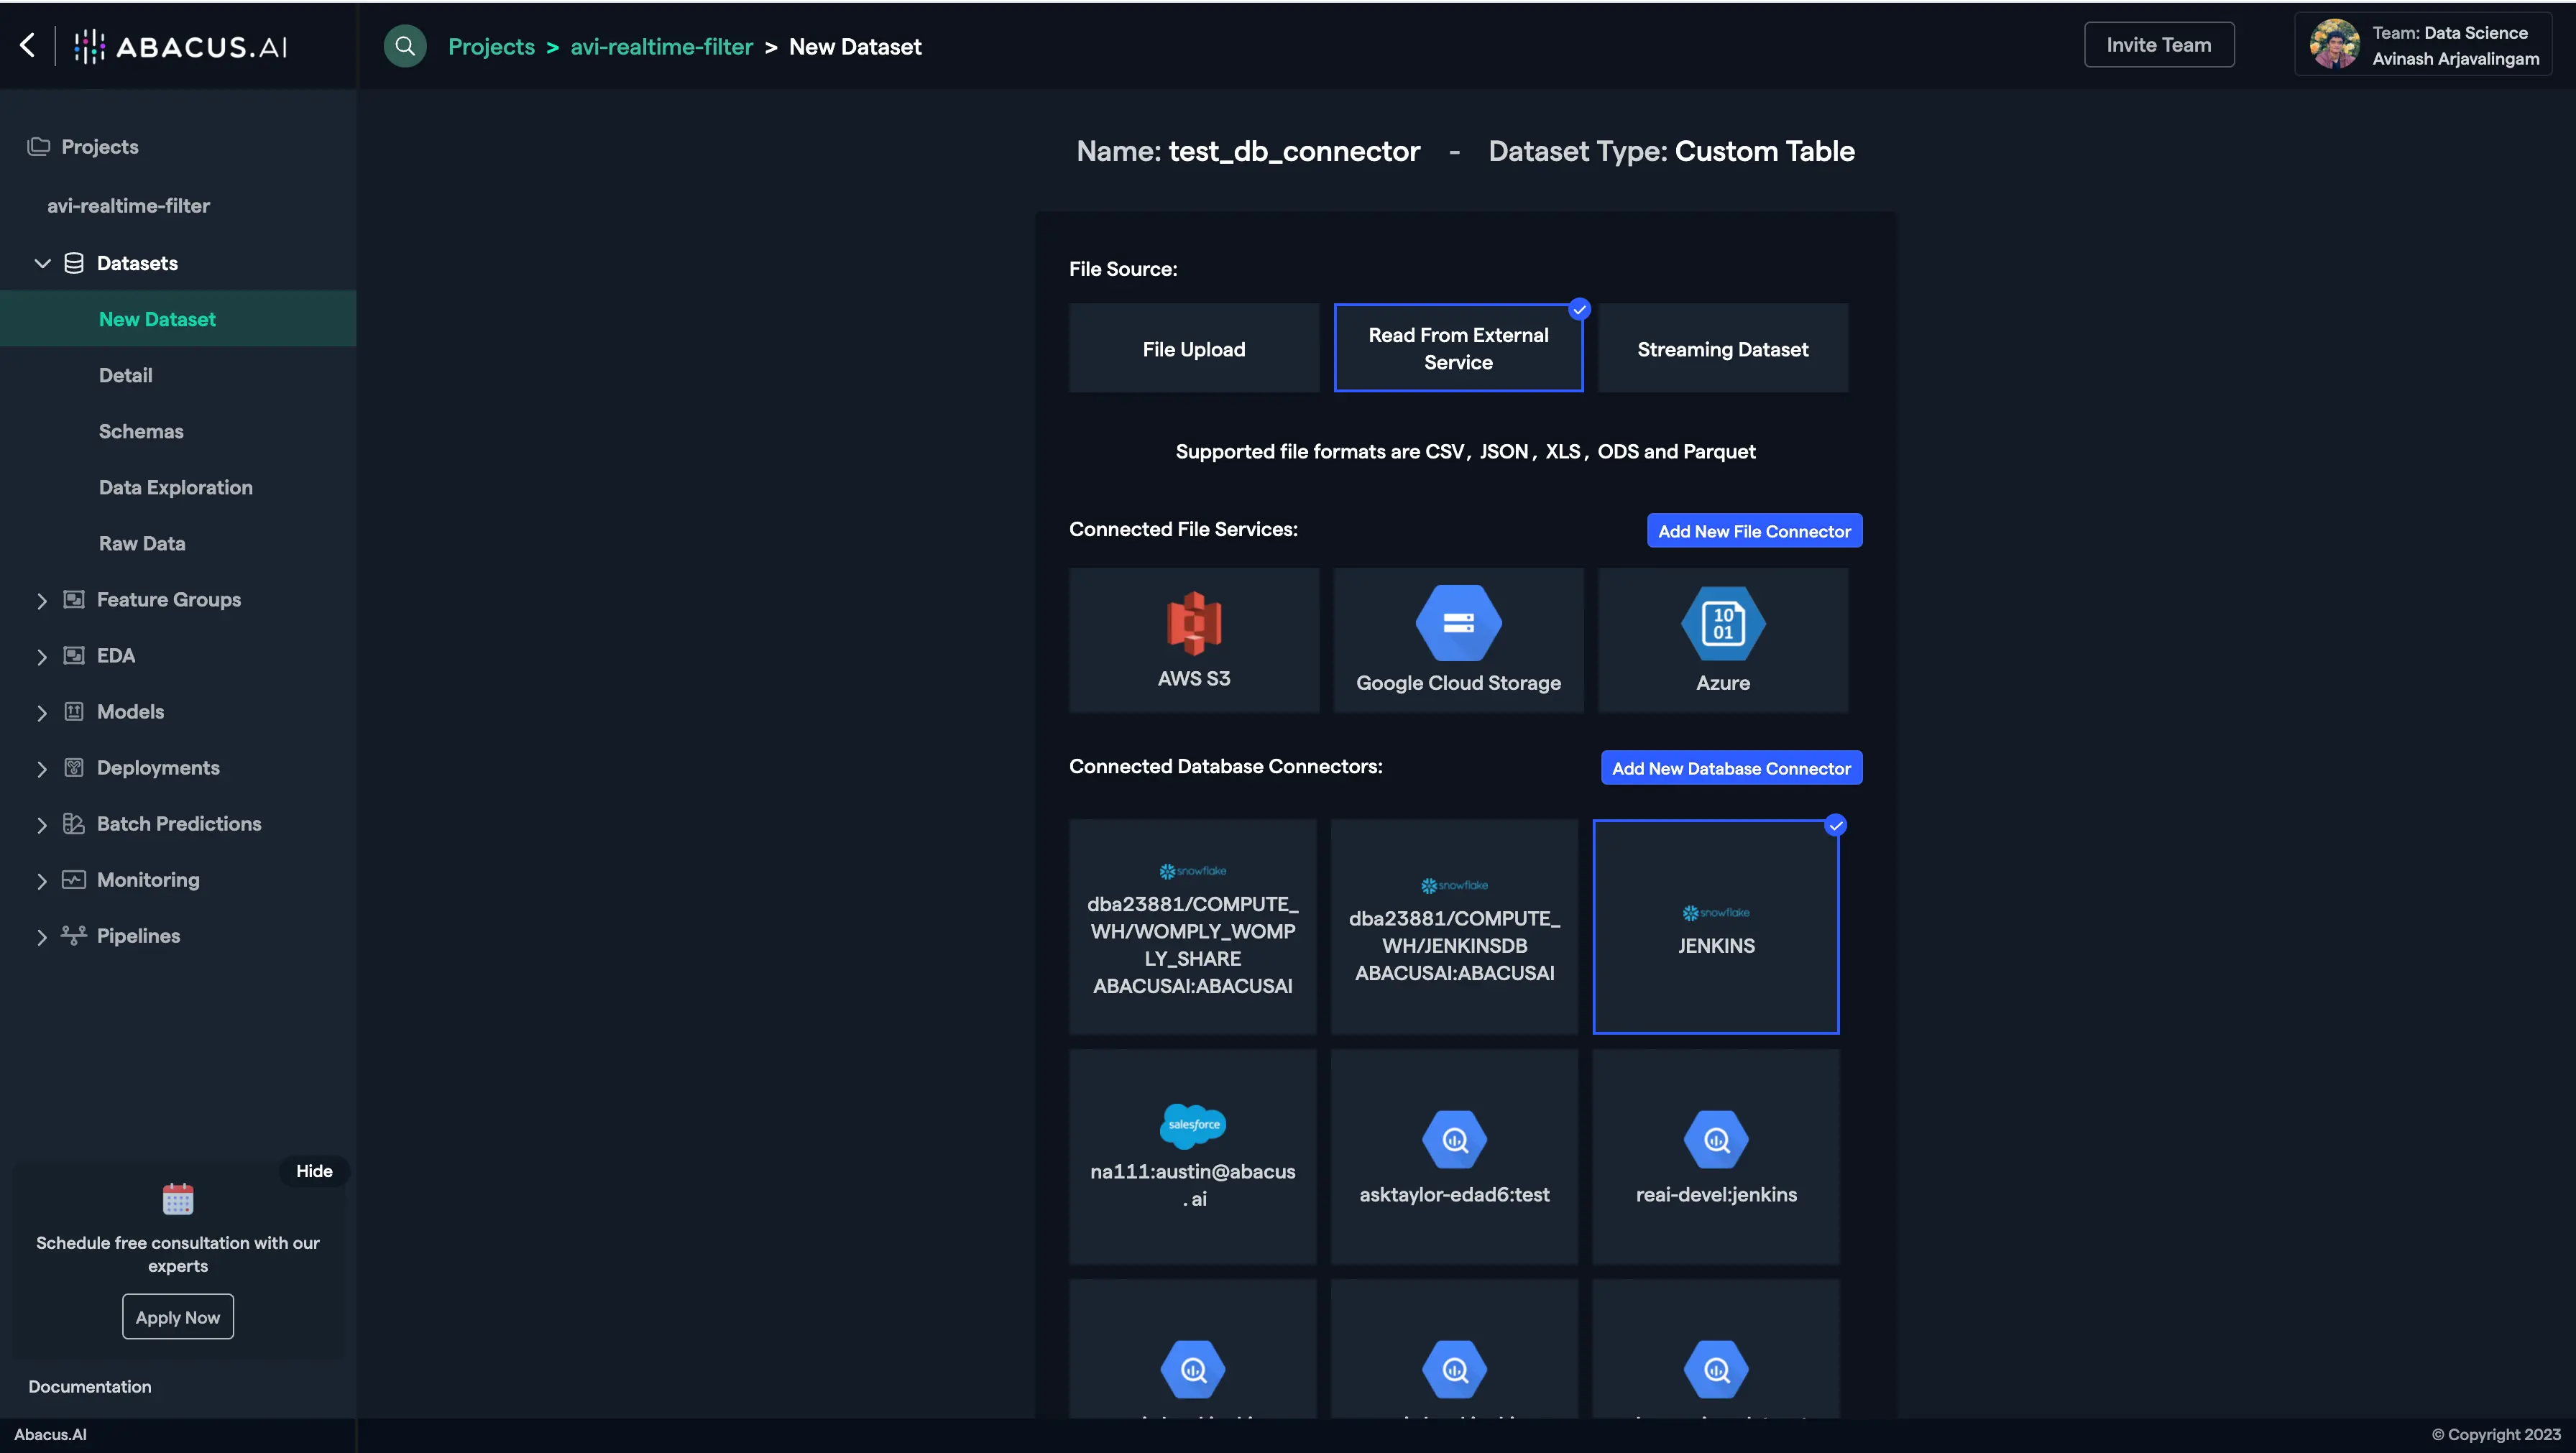
Task: Select the Google Cloud Storage connector
Action: tap(1458, 640)
